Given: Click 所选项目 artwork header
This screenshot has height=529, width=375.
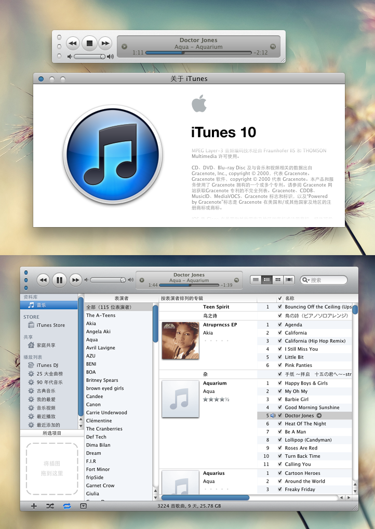Looking at the screenshot, I should pyautogui.click(x=52, y=433).
